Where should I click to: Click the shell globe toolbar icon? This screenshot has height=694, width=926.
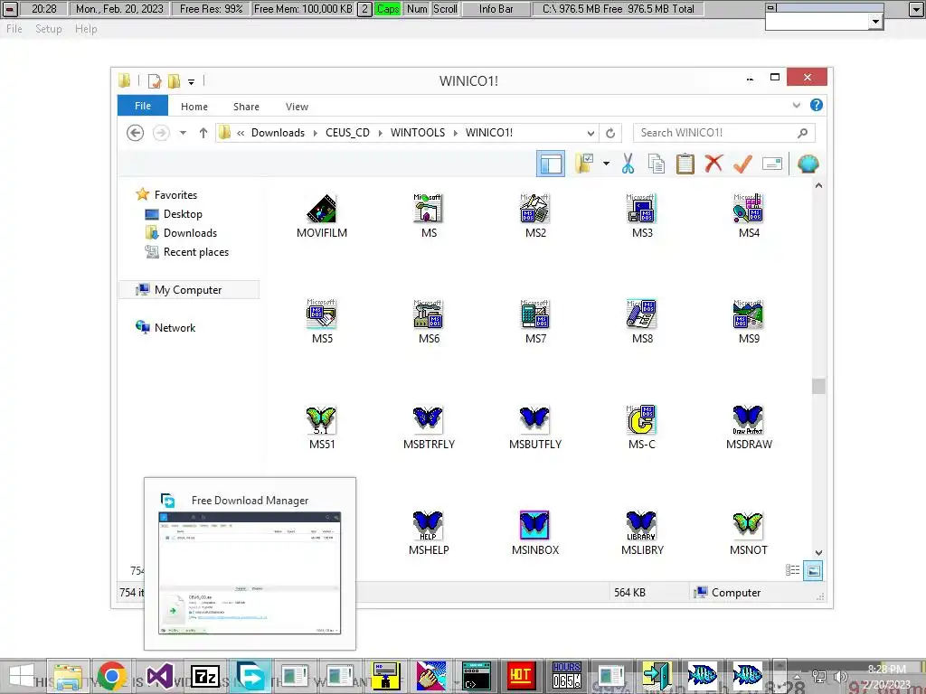pos(808,164)
